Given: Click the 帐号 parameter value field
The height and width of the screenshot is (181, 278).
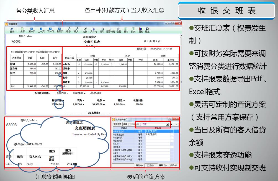Looking at the screenshot, I should click(x=158, y=153).
